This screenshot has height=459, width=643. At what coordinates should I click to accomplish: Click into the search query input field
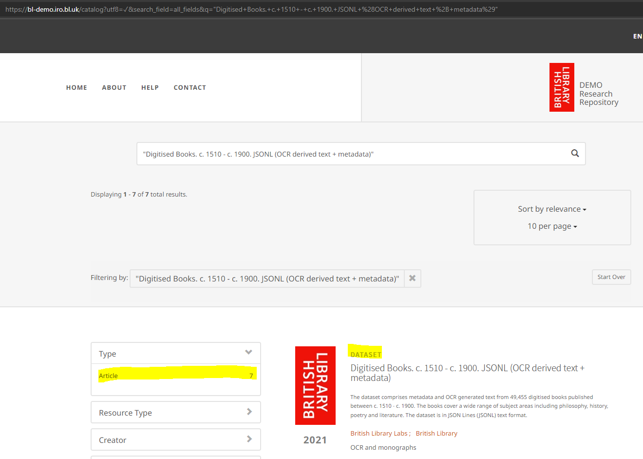[353, 154]
